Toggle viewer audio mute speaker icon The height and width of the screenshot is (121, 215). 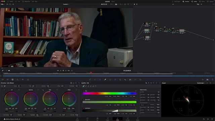9,71
